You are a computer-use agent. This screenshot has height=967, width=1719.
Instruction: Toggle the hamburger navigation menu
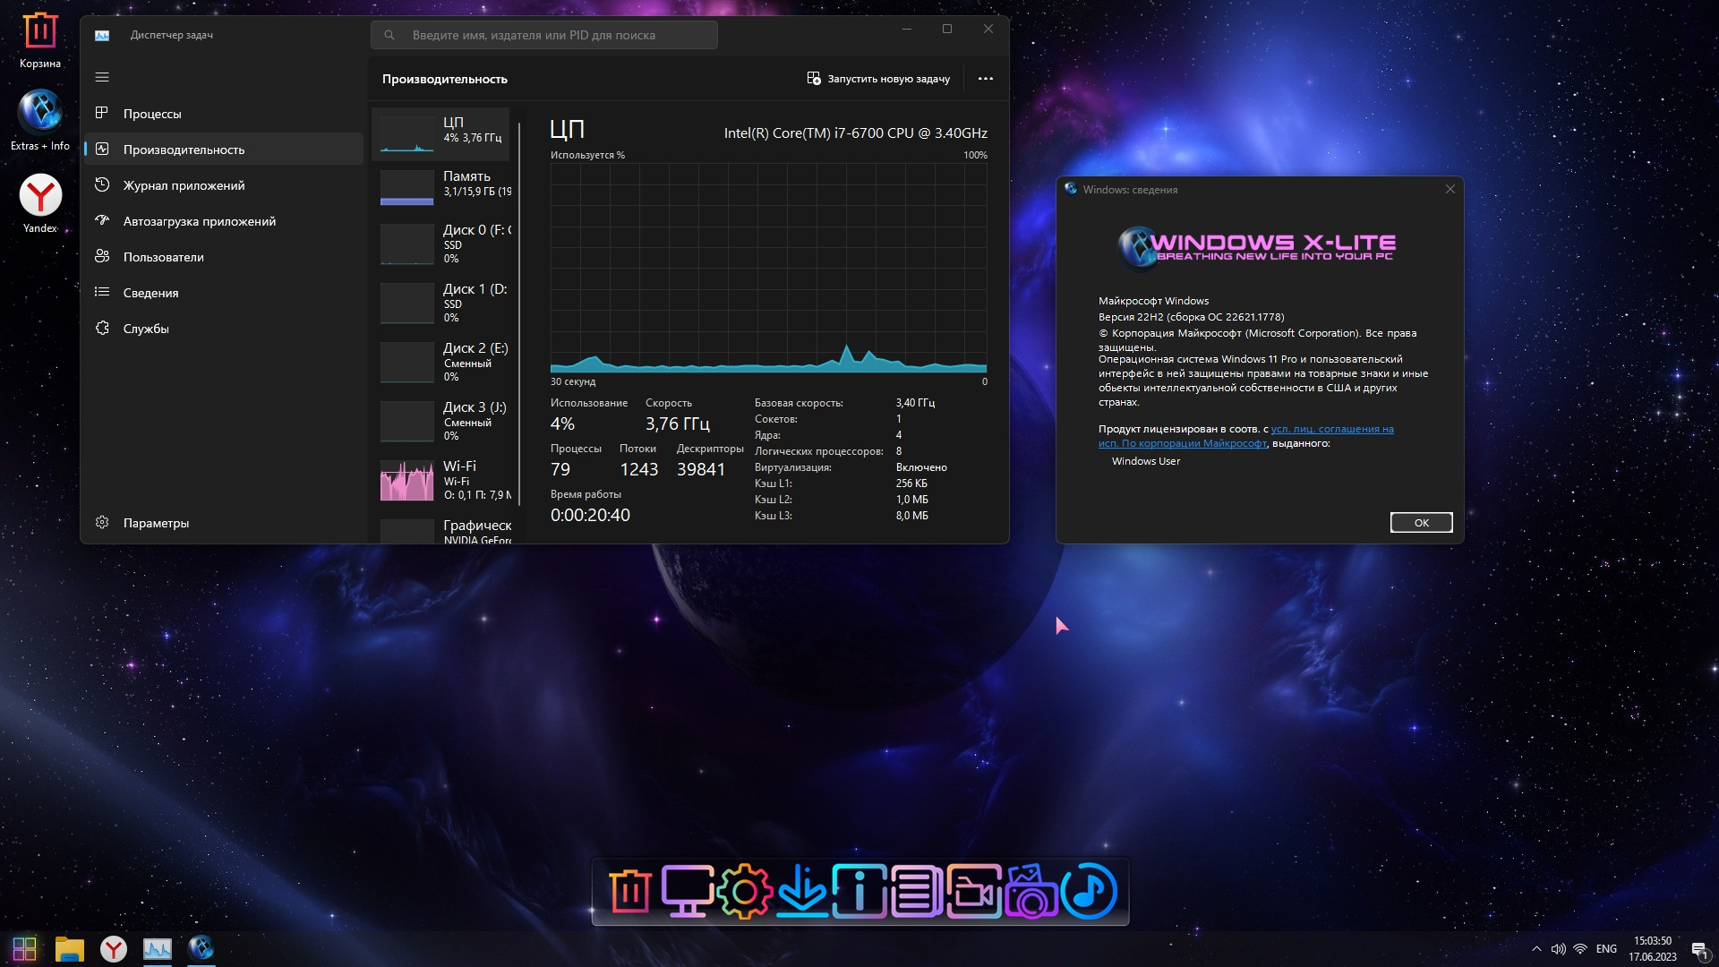102,78
